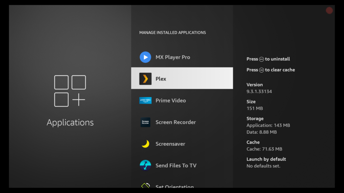Click the remote button icon beside clear cache
This screenshot has width=344, height=193.
click(261, 70)
